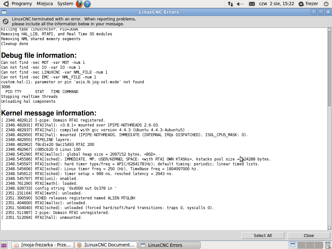Image resolution: width=332 pixels, height=249 pixels.
Task: Click the 'f8cd1e20 9ac15d93 RTAI 200' line
Action: (x=48, y=144)
